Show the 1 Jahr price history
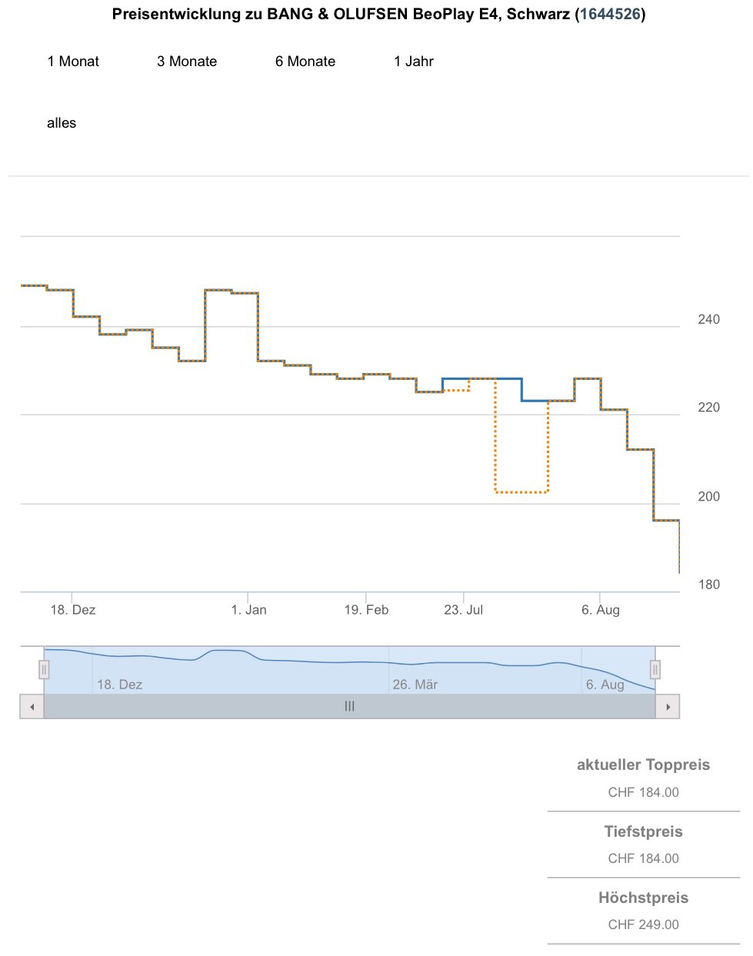753x956 pixels. pyautogui.click(x=414, y=62)
